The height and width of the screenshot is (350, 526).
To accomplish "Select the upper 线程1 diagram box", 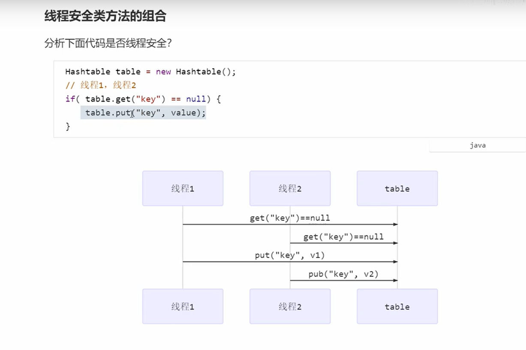I will [182, 188].
